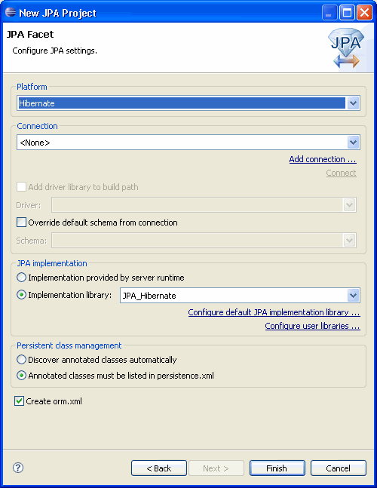This screenshot has height=488, width=377.
Task: Open the Platform Hibernate dropdown arrow
Action: click(353, 103)
